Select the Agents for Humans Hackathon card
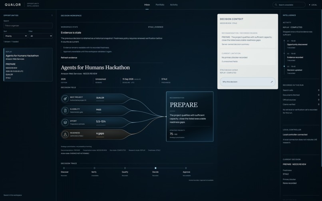This screenshot has width=322, height=201. click(x=28, y=65)
